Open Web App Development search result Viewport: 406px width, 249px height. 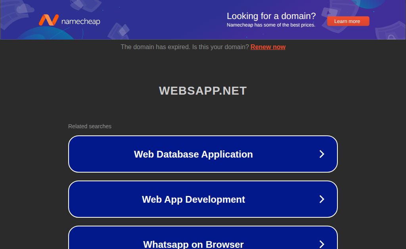(x=203, y=199)
